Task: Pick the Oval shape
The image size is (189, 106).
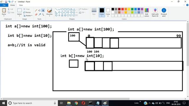Action: pos(62,9)
